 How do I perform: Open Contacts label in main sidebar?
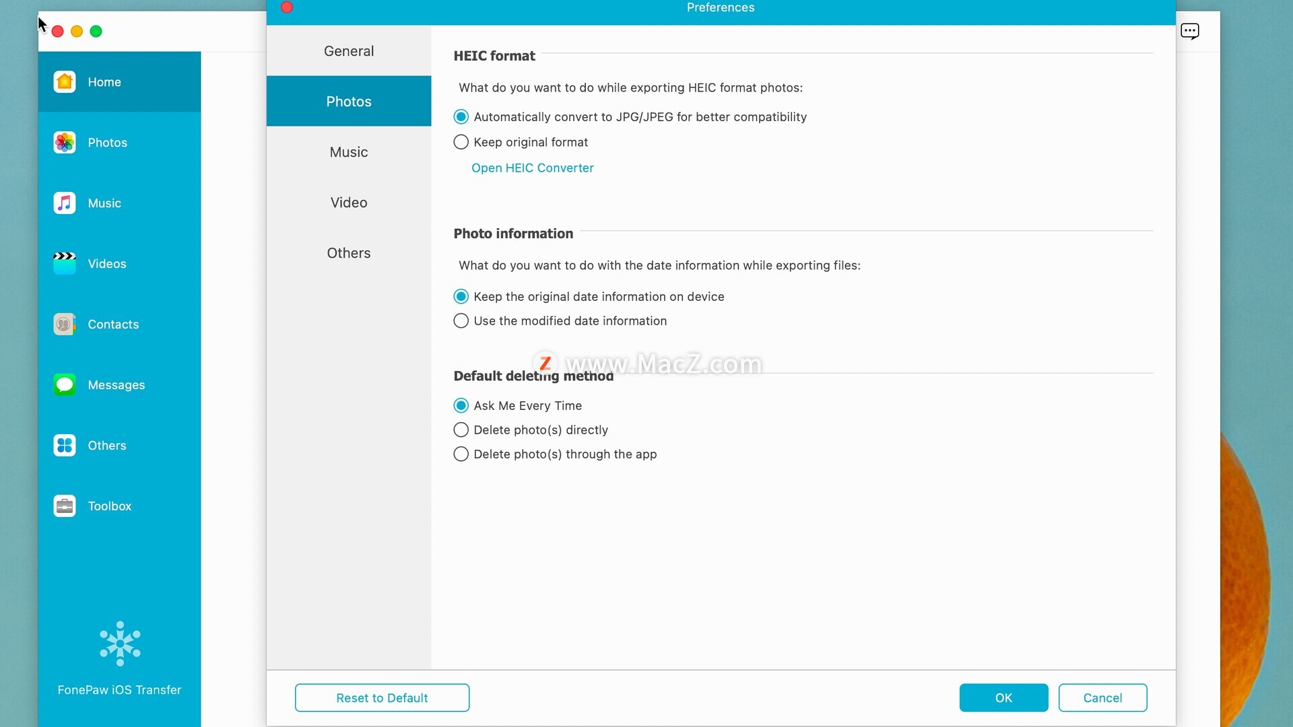pos(113,324)
